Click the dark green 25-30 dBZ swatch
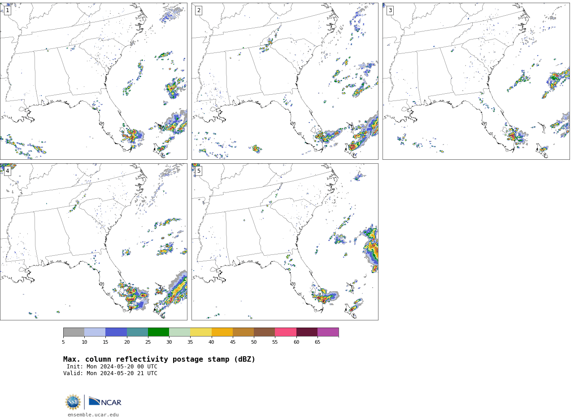 coord(158,332)
